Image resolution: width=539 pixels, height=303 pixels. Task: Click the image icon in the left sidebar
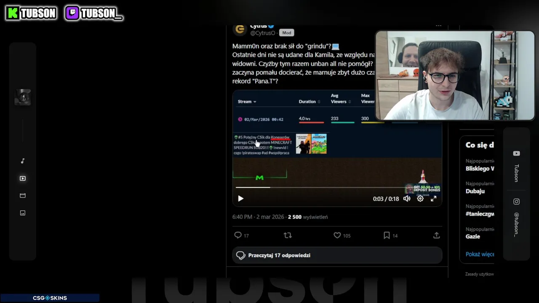(x=23, y=213)
